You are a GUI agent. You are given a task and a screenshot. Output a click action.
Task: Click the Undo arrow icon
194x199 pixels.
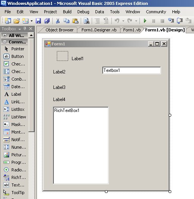tap(117, 21)
